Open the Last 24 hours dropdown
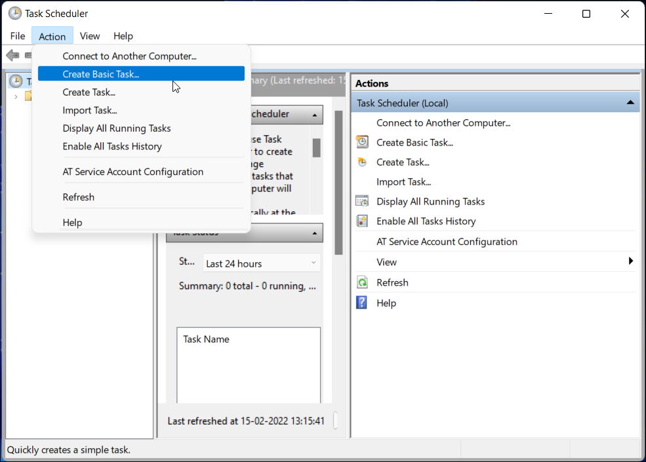The image size is (646, 462). (x=261, y=262)
